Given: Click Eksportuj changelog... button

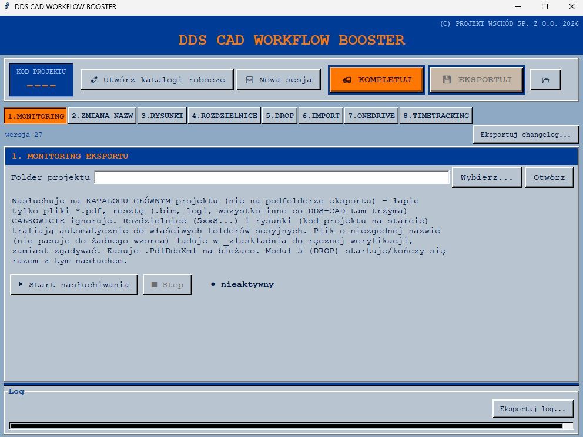Looking at the screenshot, I should point(525,135).
